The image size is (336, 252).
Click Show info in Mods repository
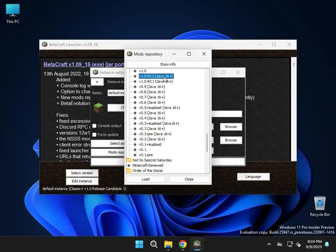168,64
